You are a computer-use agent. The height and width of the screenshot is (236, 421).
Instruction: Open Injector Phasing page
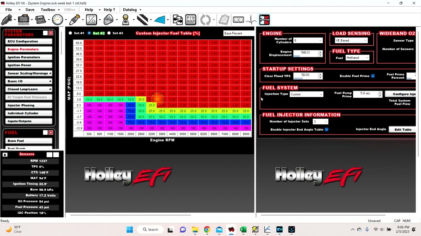(29, 106)
